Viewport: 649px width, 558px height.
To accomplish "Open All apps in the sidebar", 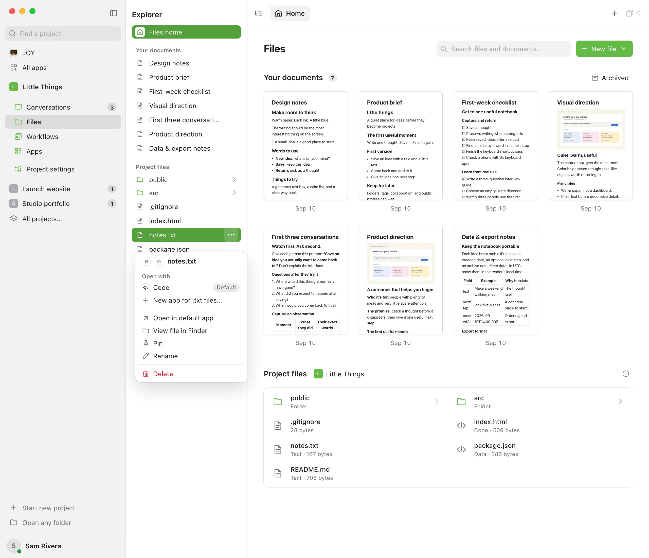I will coord(63,68).
